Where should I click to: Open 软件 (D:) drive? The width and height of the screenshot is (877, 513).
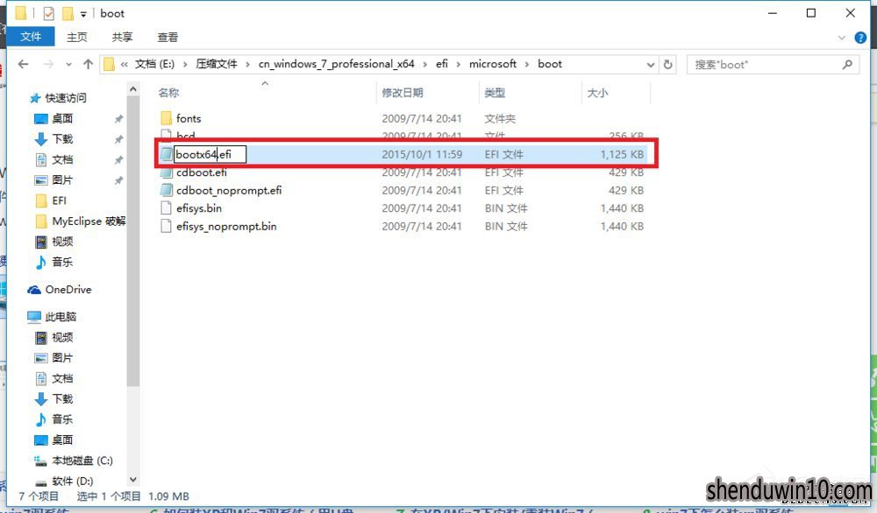(x=72, y=481)
